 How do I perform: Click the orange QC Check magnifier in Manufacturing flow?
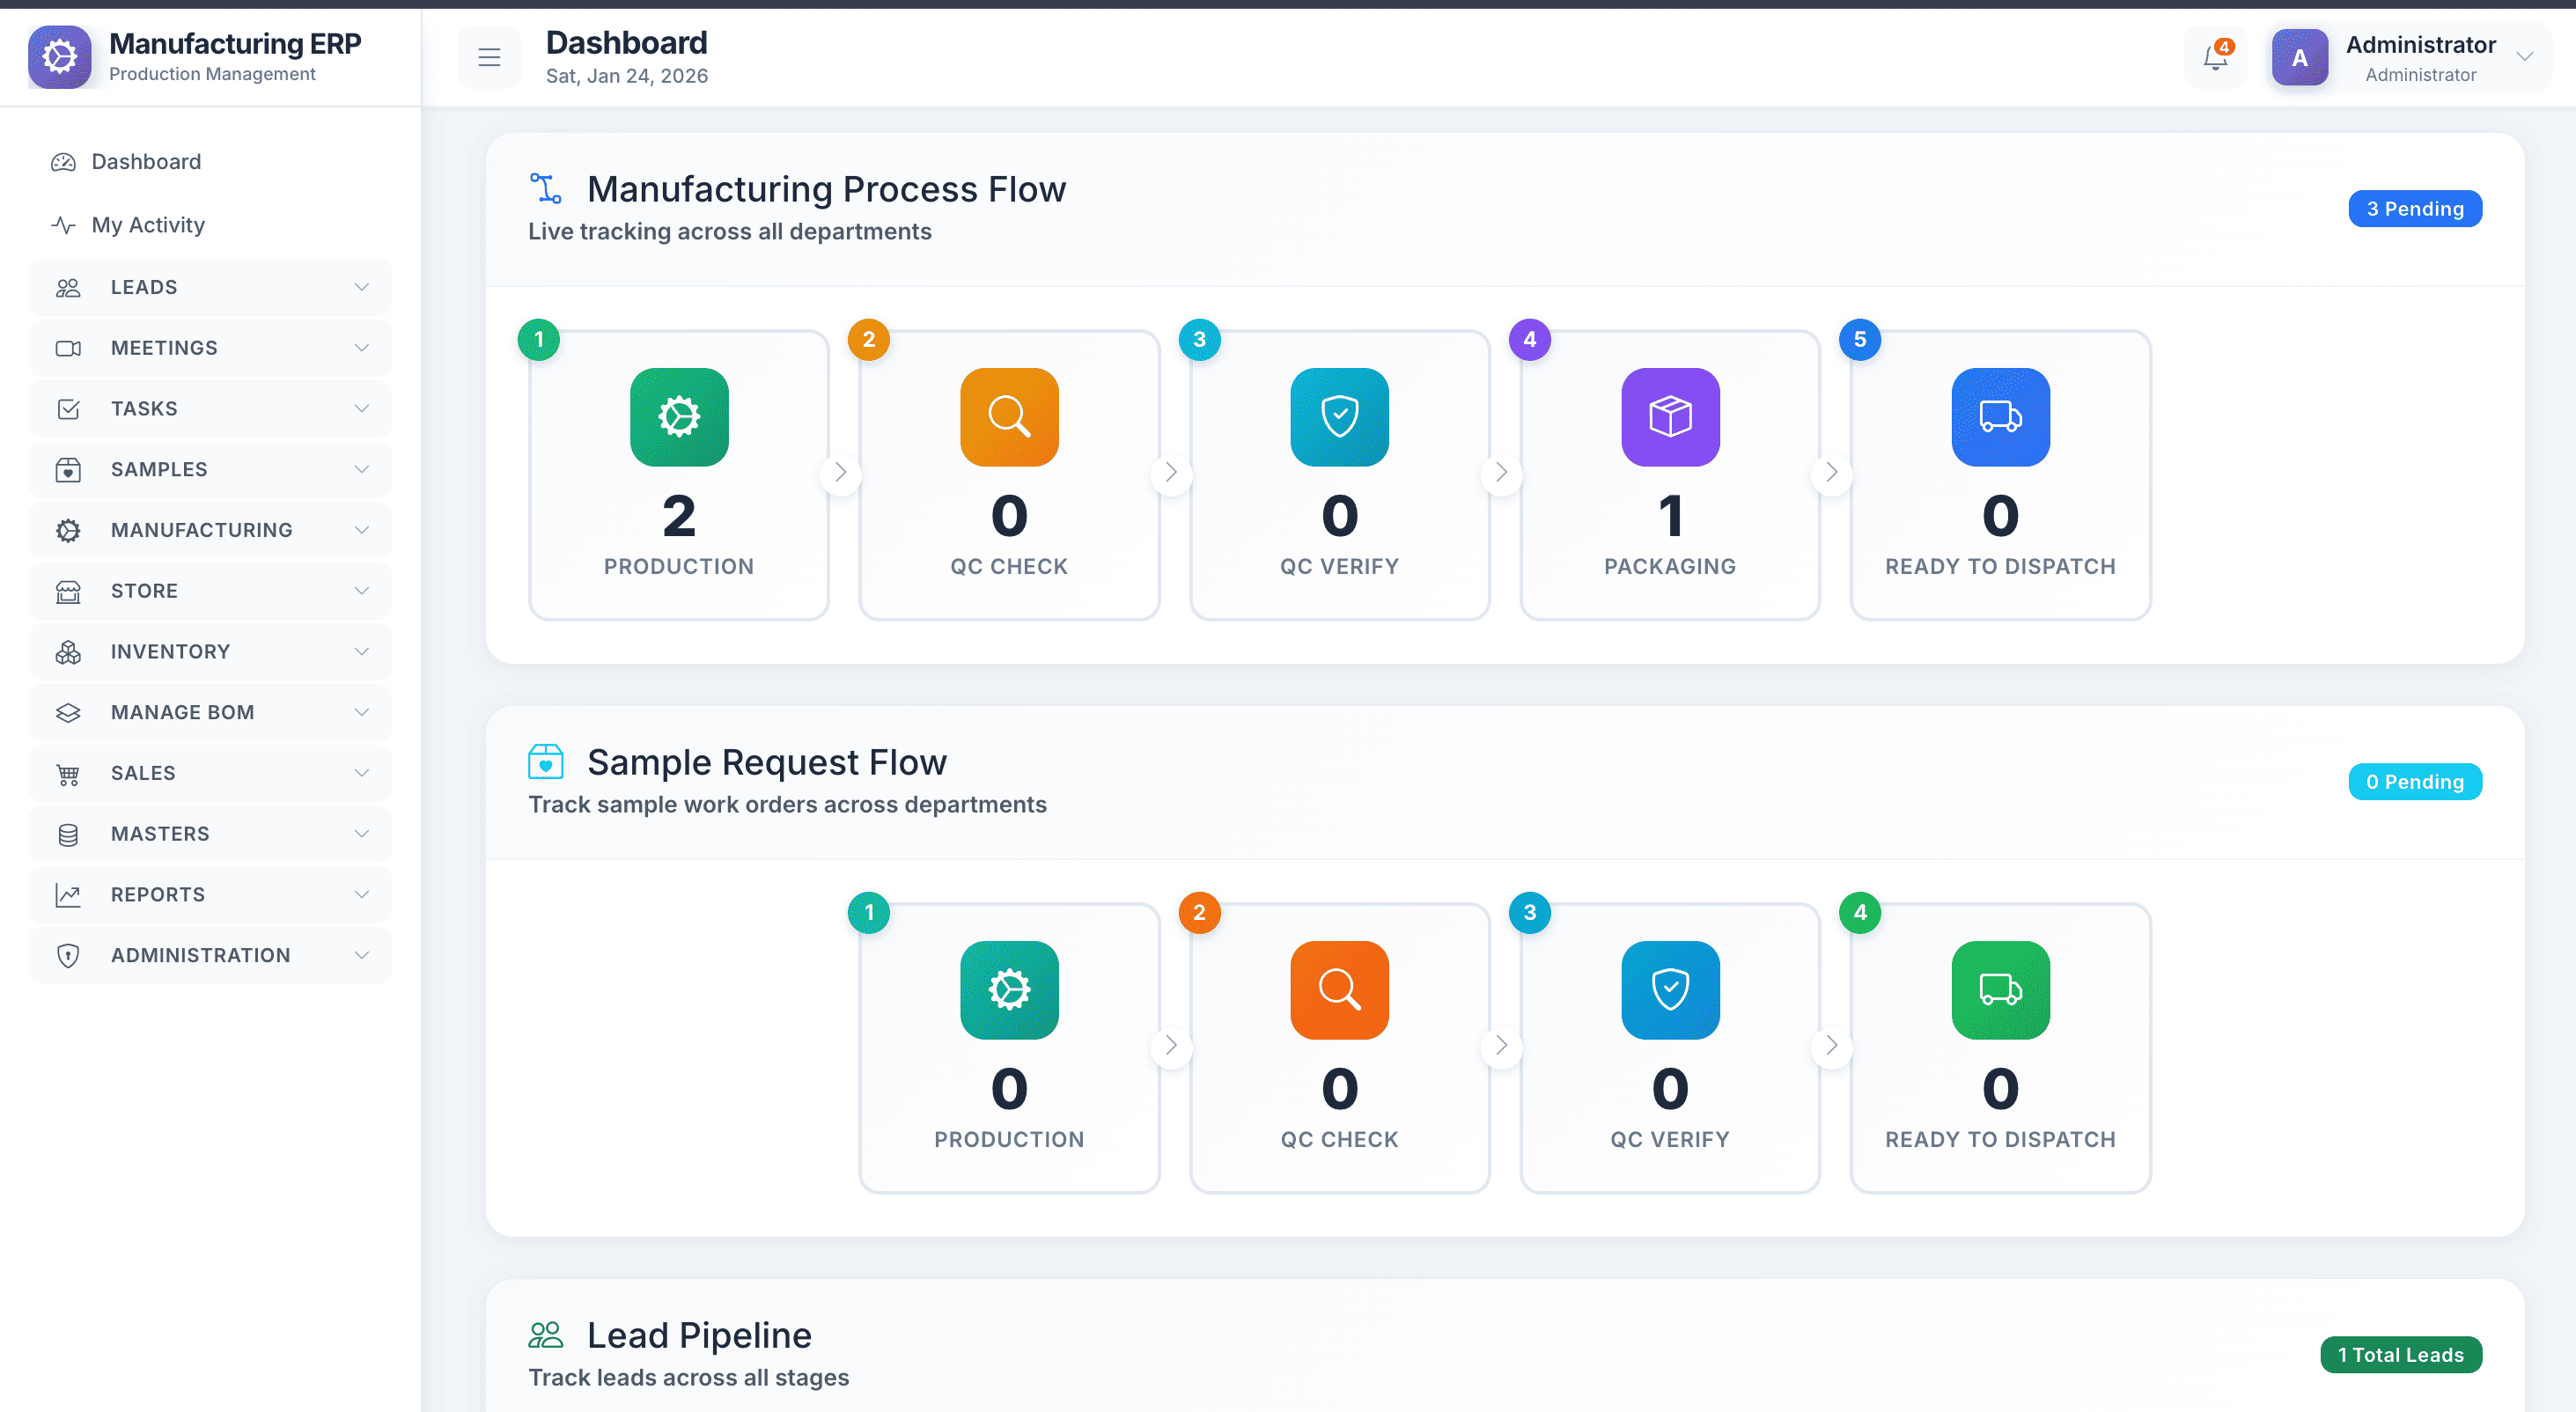[x=1009, y=417]
